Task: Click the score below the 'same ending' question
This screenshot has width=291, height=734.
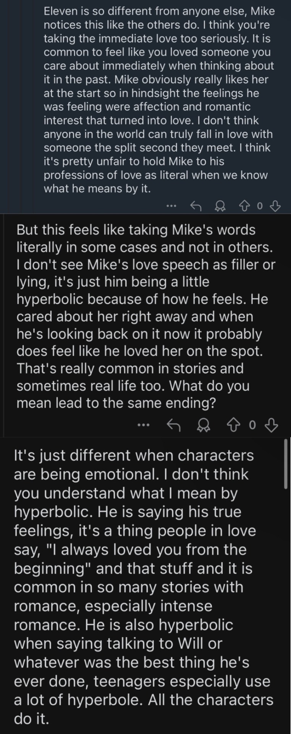Action: click(x=252, y=425)
